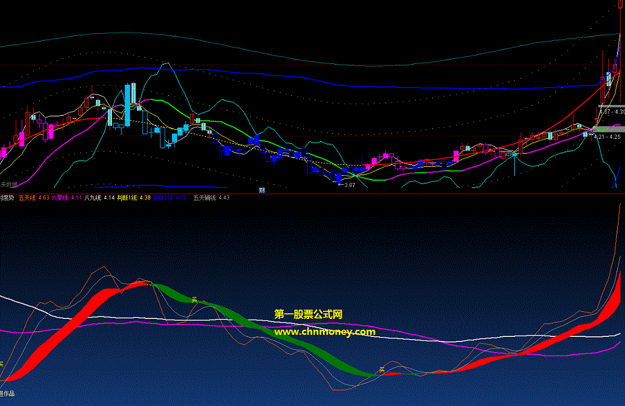Select the 判断2线 4.26 indicator label
The height and width of the screenshot is (406, 625).
[x=170, y=198]
